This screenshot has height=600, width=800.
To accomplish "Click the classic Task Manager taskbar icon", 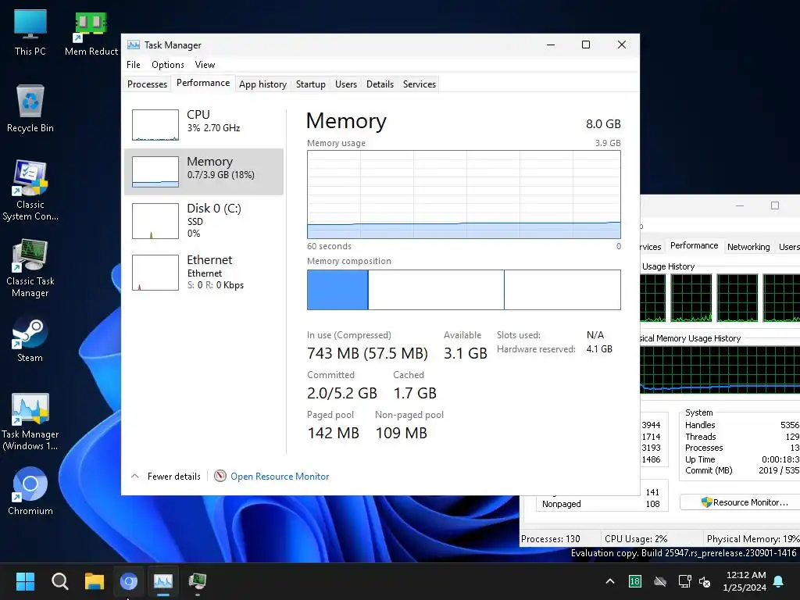I will pyautogui.click(x=198, y=581).
